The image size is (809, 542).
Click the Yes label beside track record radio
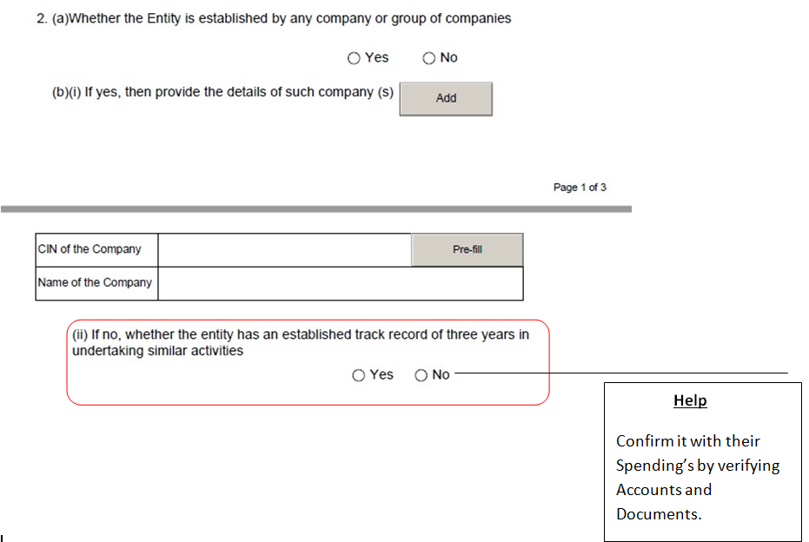tap(381, 374)
